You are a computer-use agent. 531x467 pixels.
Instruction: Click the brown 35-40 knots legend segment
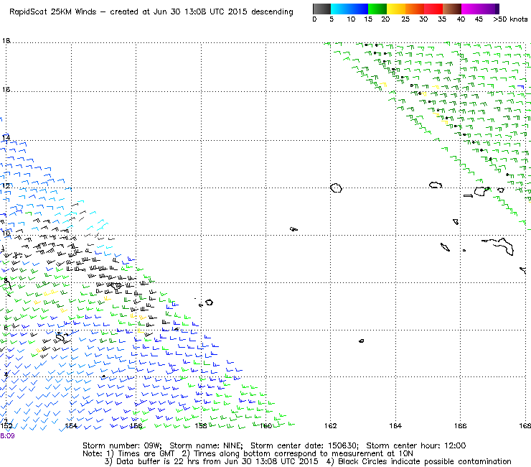coord(452,9)
